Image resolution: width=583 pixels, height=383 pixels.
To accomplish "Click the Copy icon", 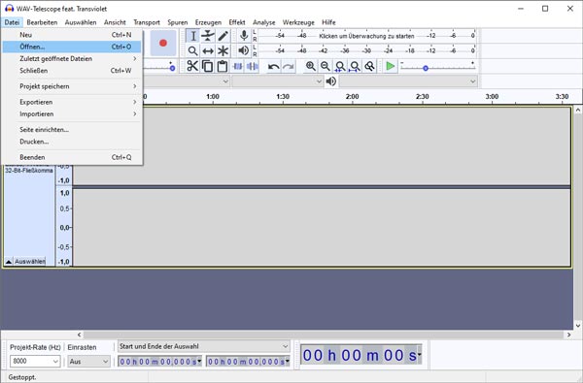I will coord(207,66).
